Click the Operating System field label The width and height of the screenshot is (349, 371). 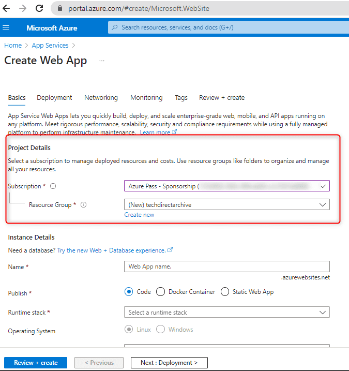(x=32, y=331)
